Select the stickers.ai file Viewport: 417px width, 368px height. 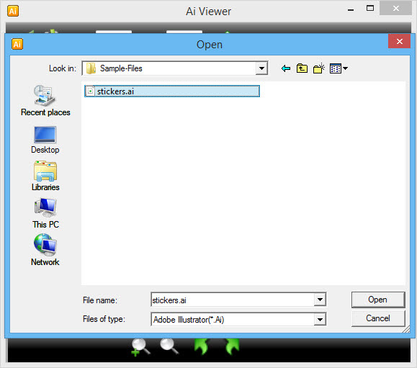(172, 91)
